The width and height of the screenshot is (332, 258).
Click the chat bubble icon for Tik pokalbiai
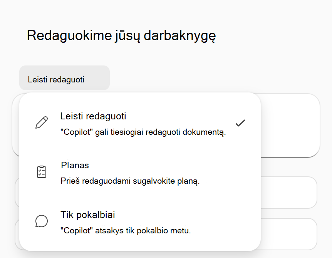(42, 221)
